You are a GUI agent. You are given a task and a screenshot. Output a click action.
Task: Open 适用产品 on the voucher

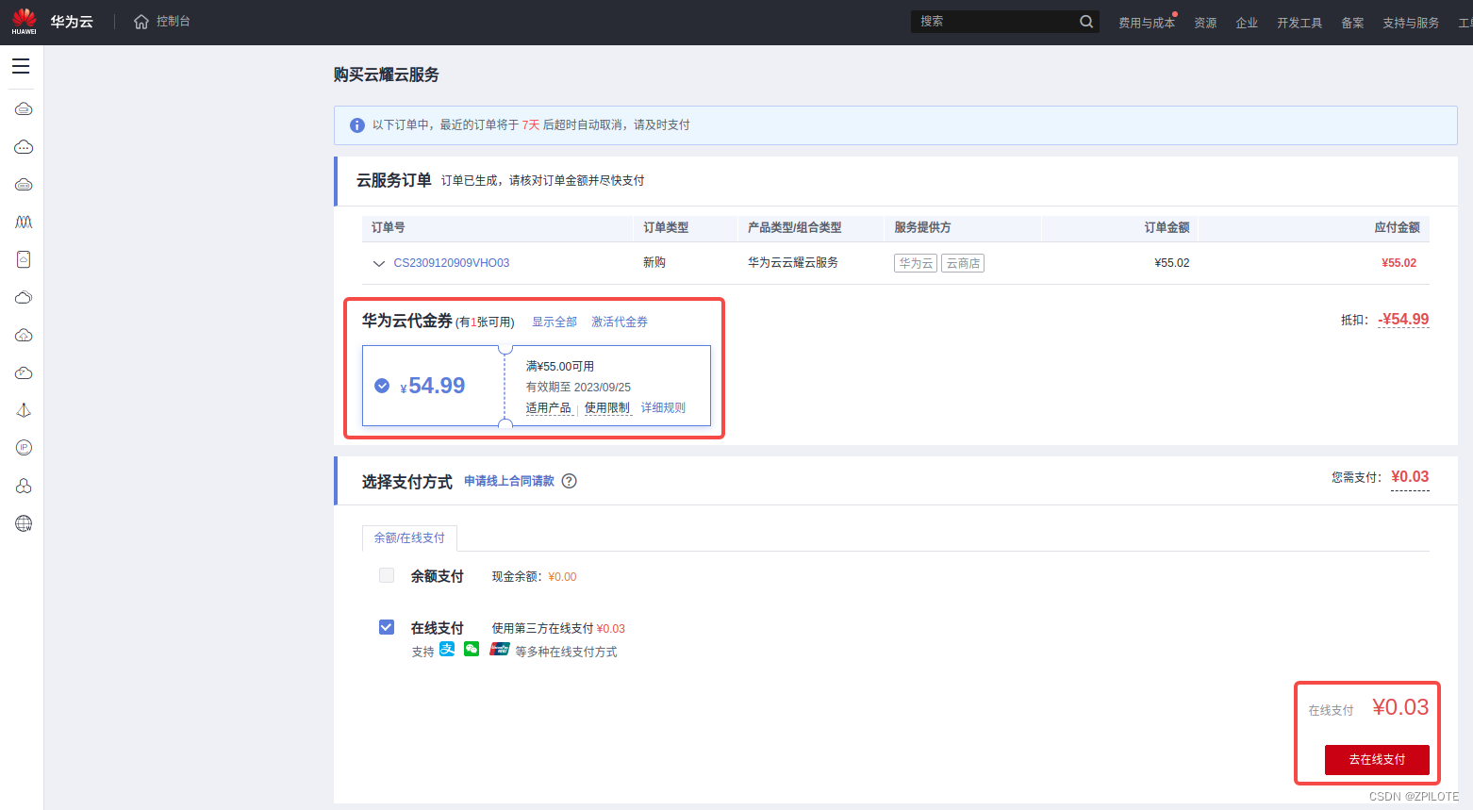pyautogui.click(x=549, y=408)
